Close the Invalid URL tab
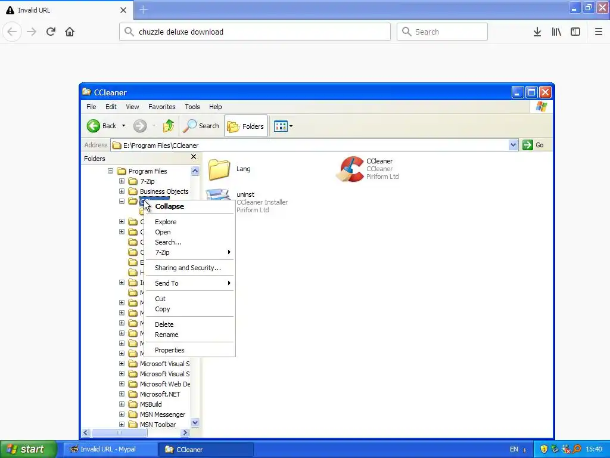The image size is (610, 458). [x=123, y=10]
